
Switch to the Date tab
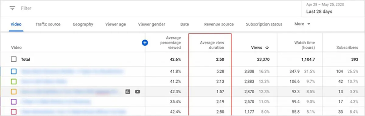pyautogui.click(x=185, y=24)
